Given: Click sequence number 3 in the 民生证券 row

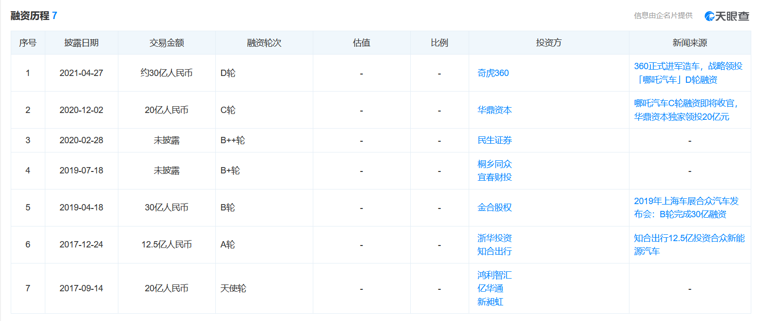Looking at the screenshot, I should [28, 140].
